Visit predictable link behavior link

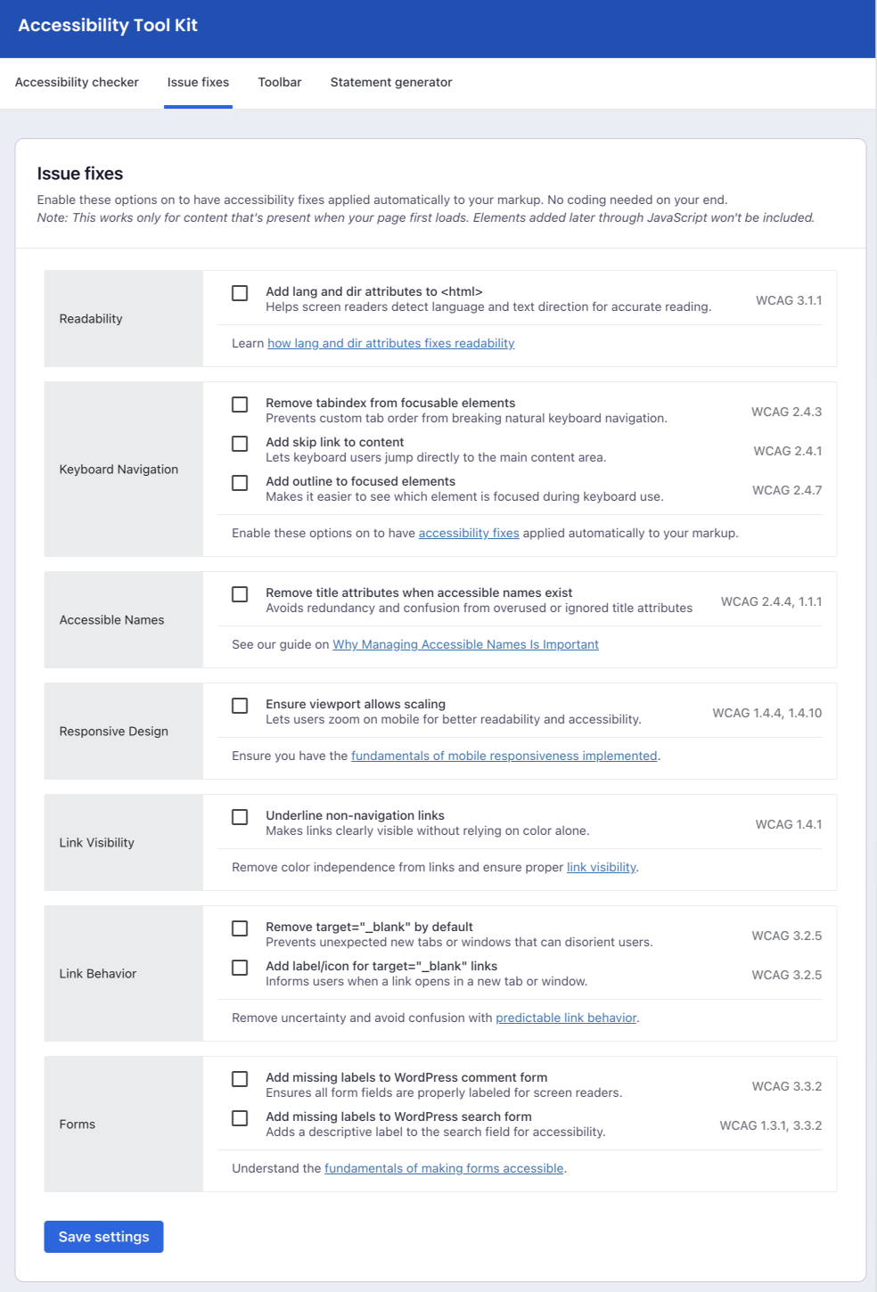[566, 1018]
